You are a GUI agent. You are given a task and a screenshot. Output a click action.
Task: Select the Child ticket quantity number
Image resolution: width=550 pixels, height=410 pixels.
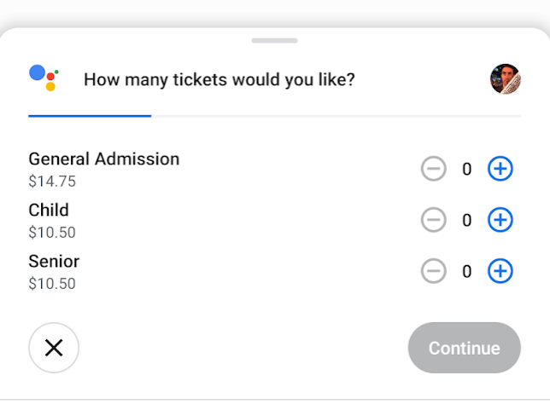[467, 220]
